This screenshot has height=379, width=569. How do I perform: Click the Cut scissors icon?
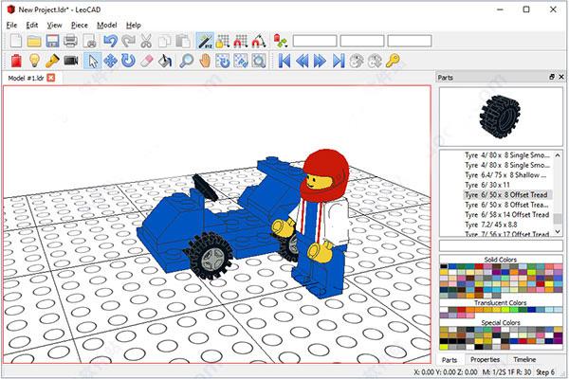[x=147, y=41]
